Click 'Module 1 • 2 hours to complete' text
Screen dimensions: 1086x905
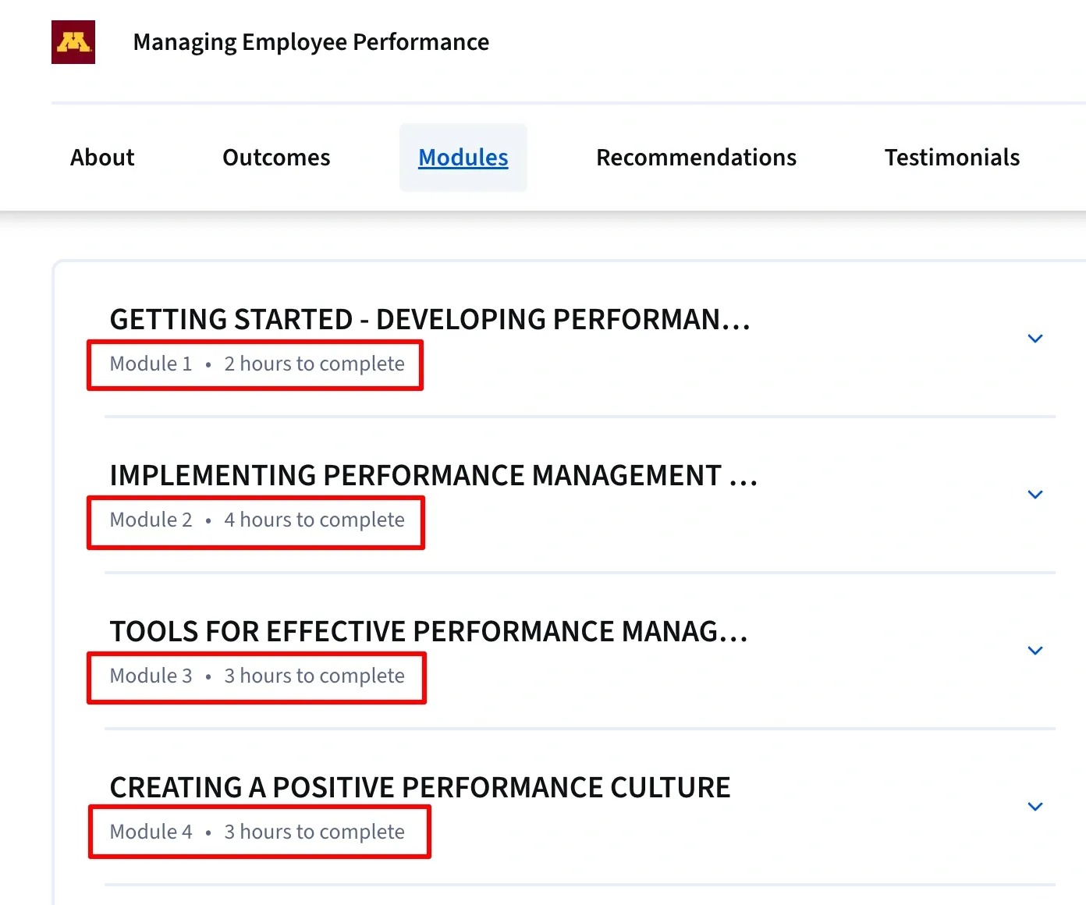(x=257, y=364)
